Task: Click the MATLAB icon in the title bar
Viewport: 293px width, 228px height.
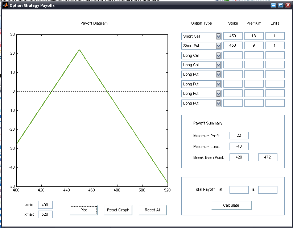Action: (x=5, y=5)
